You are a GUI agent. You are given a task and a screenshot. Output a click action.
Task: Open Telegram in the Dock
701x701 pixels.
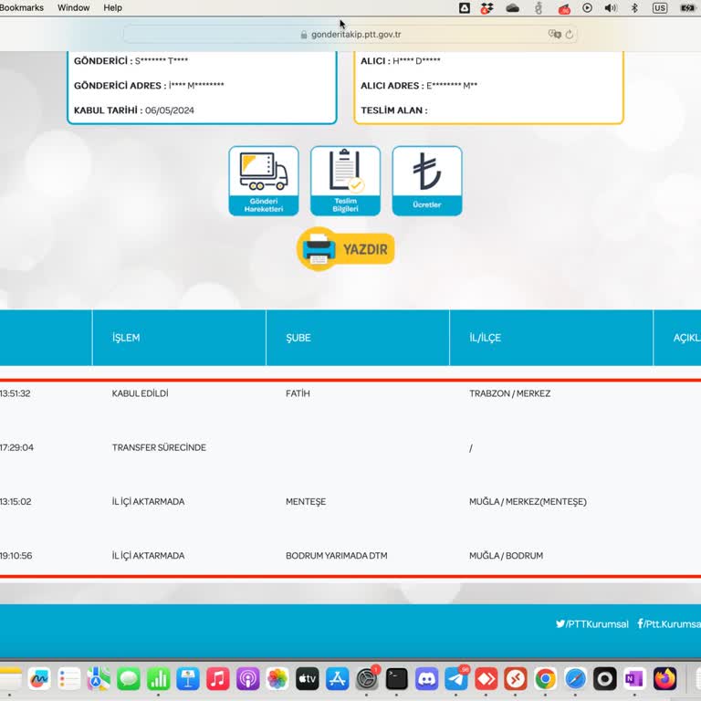click(x=456, y=679)
